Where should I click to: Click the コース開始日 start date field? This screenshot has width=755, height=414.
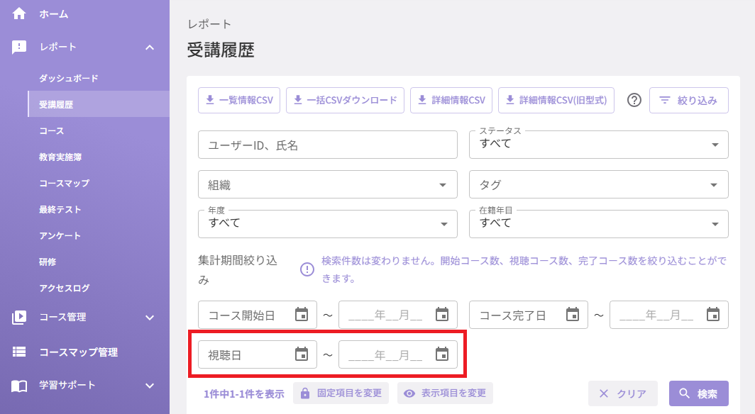[x=258, y=315]
